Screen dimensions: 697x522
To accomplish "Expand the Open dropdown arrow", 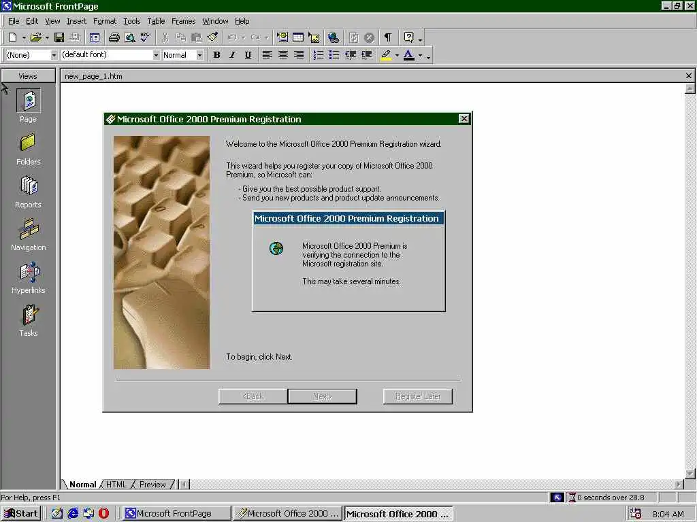I will point(47,38).
